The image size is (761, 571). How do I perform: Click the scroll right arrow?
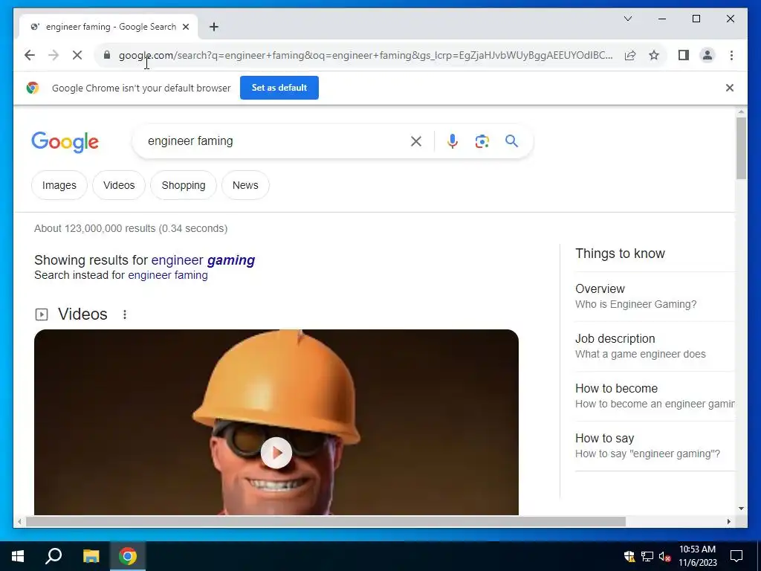728,521
